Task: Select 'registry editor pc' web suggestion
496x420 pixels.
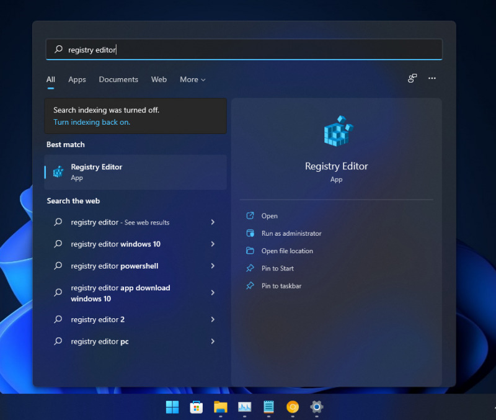Action: pos(135,341)
